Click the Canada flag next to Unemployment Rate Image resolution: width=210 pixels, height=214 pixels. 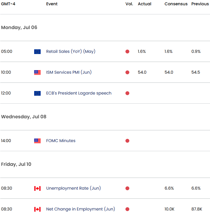click(37, 188)
